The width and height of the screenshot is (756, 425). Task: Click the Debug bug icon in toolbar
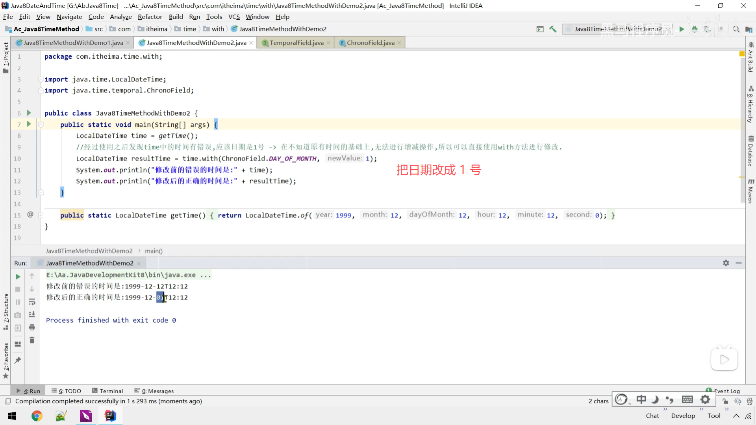click(695, 29)
